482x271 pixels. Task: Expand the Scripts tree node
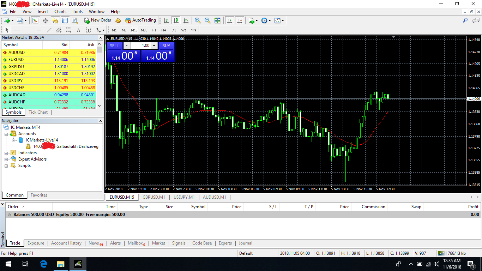pyautogui.click(x=6, y=165)
